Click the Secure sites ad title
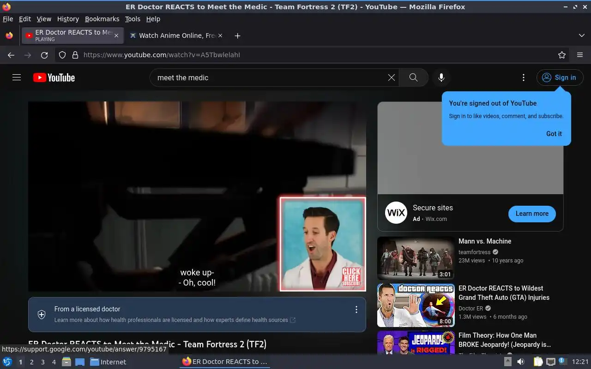This screenshot has height=369, width=591. 433,208
